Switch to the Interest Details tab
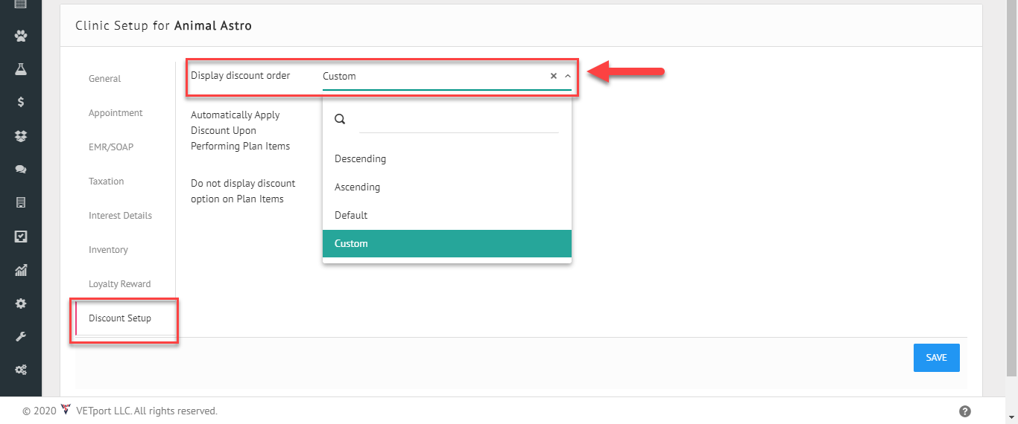Screen dimensions: 1018x424 (x=120, y=216)
